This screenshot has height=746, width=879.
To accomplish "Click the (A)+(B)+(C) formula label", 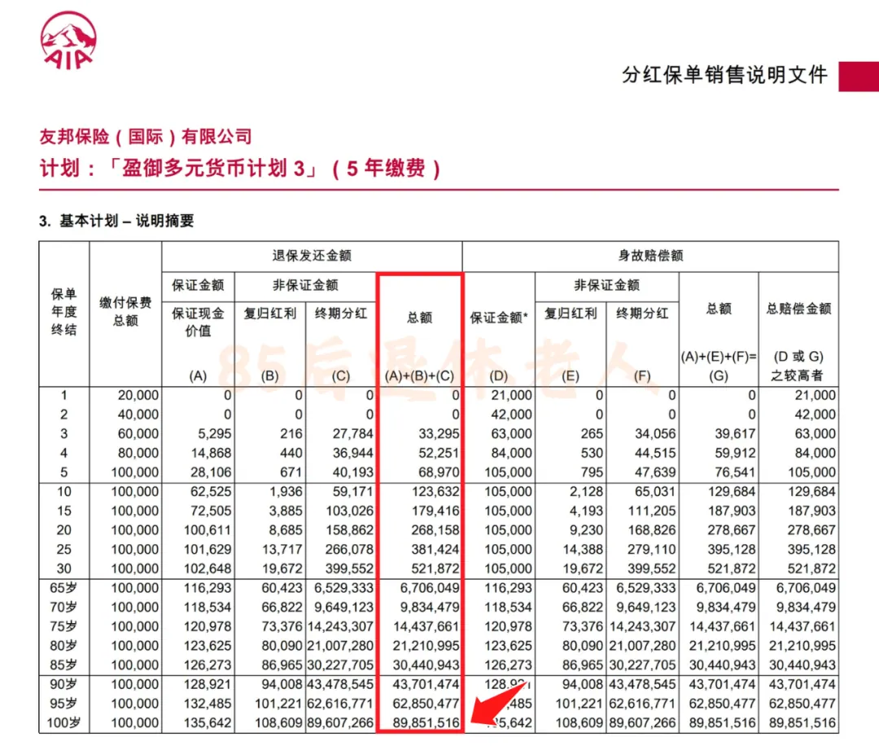I will pyautogui.click(x=419, y=375).
